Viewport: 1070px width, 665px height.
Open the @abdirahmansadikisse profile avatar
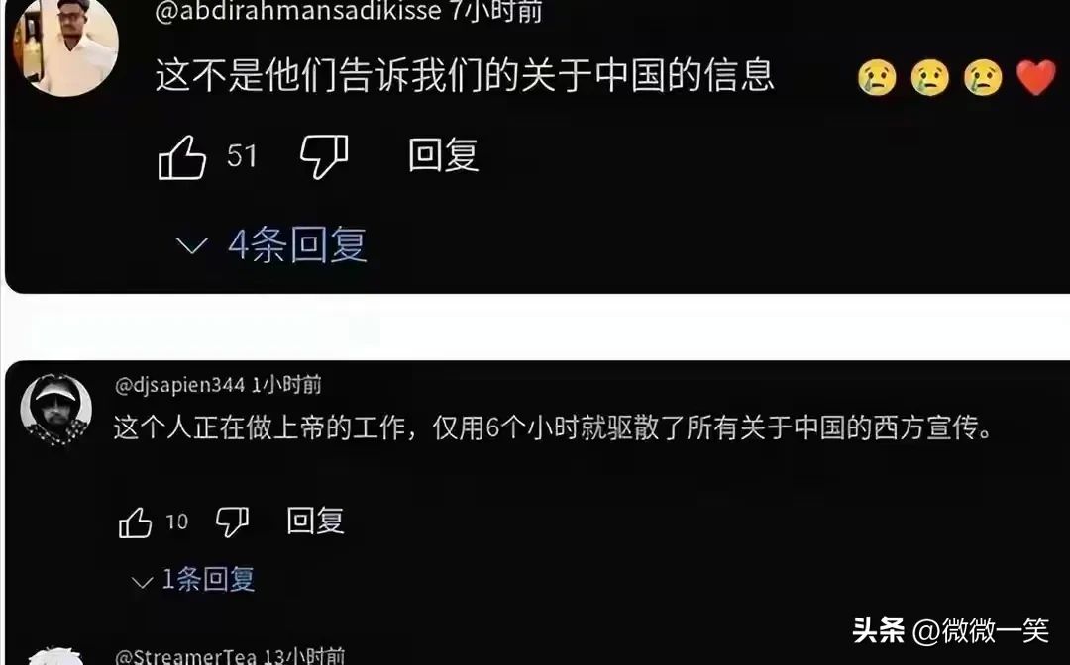(66, 47)
